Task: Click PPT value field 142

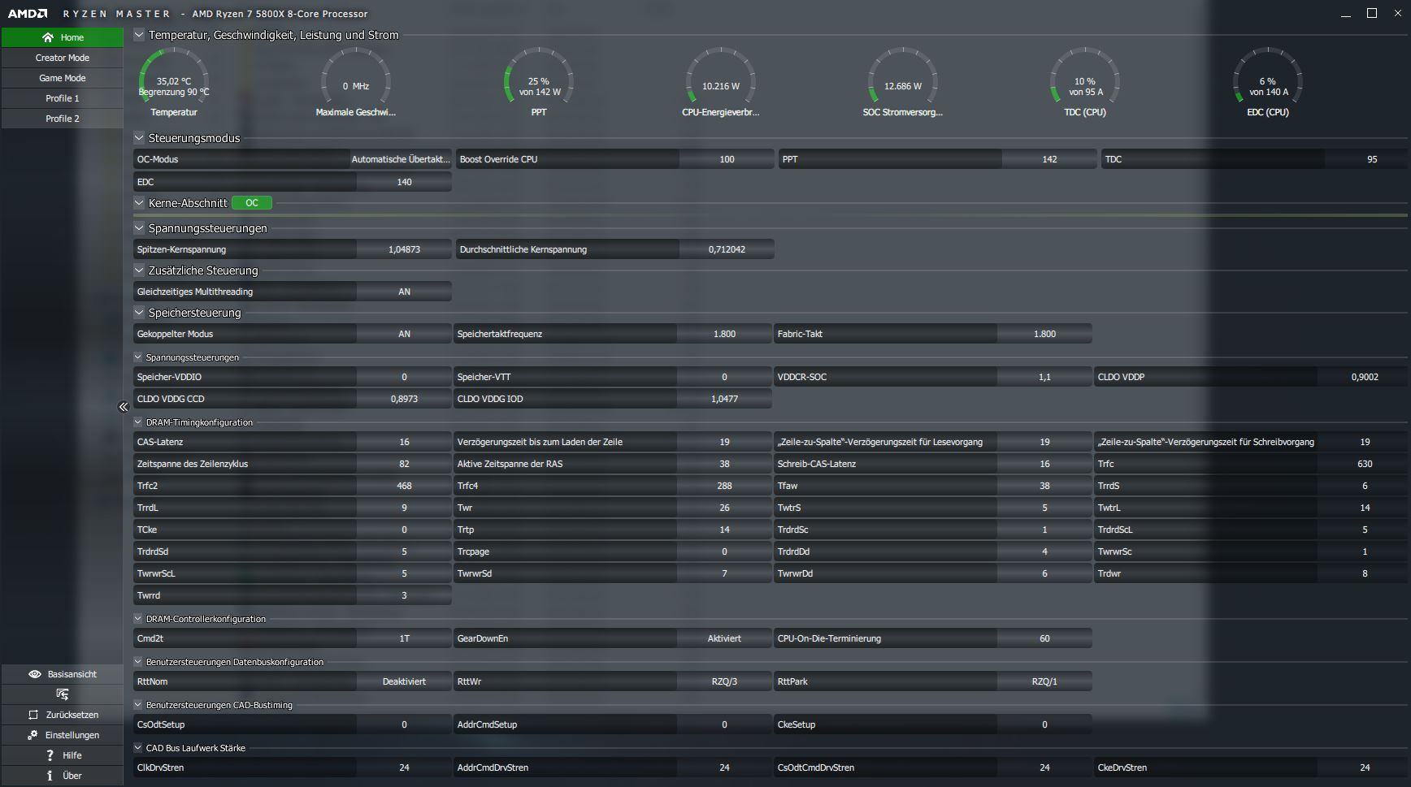Action: click(x=1049, y=159)
